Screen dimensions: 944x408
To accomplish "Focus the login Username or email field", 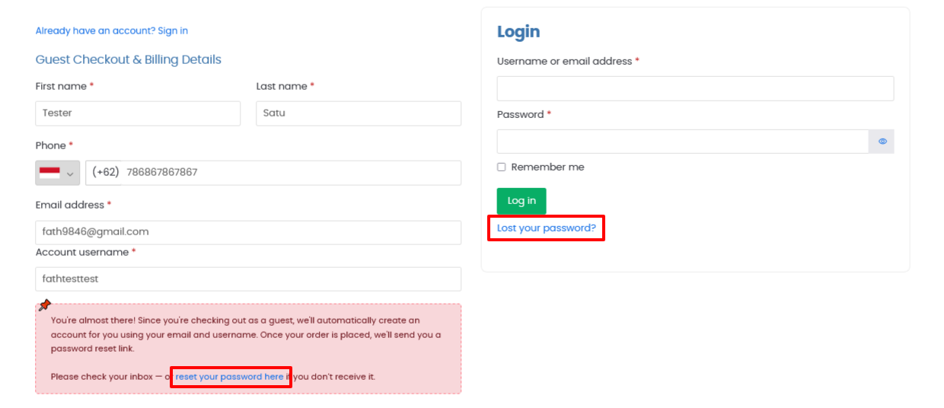I will coord(694,88).
